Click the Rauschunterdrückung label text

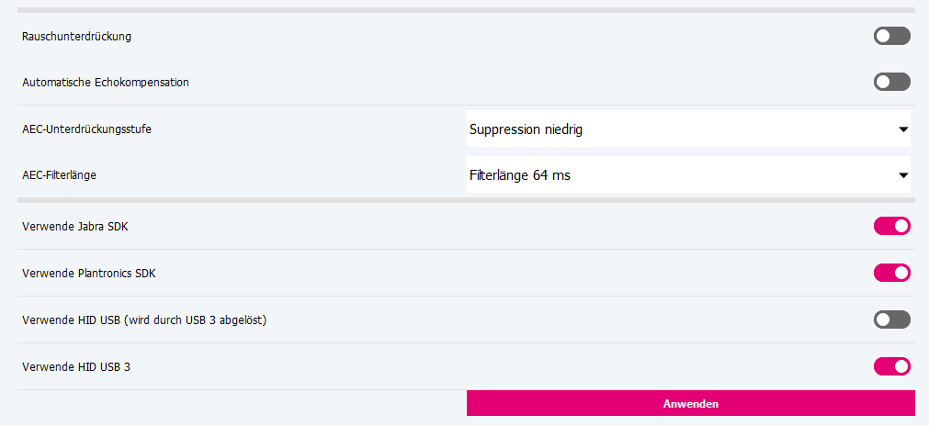tap(77, 37)
